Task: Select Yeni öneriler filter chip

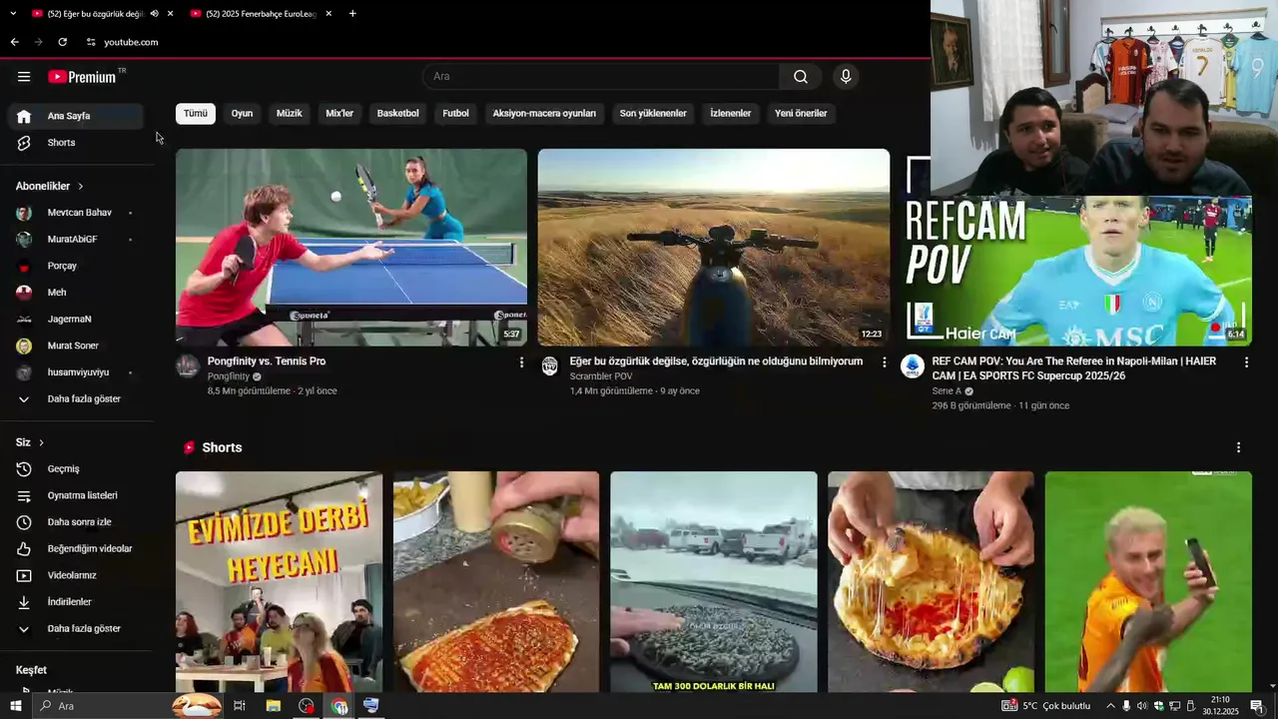Action: point(801,114)
